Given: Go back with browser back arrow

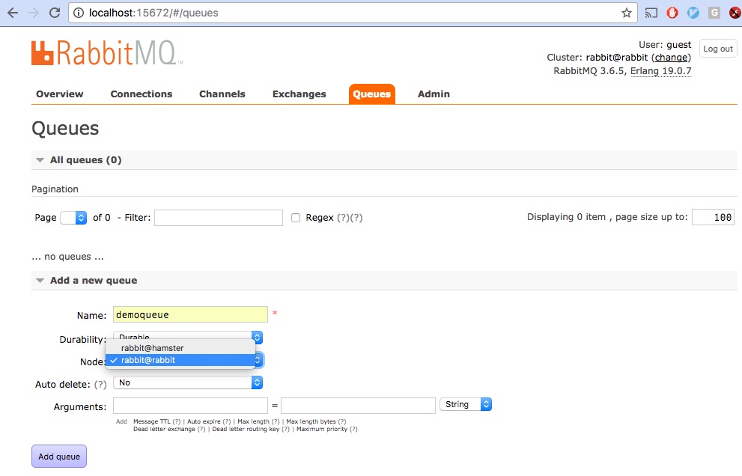Looking at the screenshot, I should pos(13,13).
